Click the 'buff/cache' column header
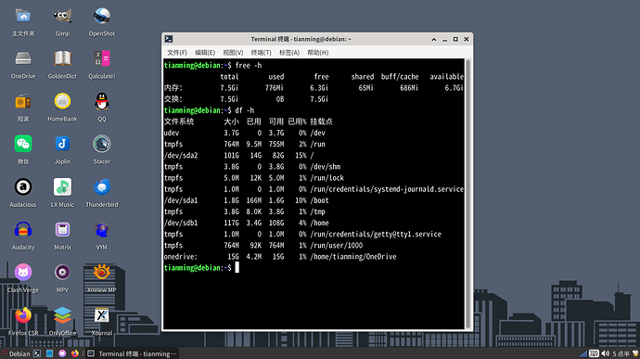640x359 pixels. pyautogui.click(x=400, y=77)
